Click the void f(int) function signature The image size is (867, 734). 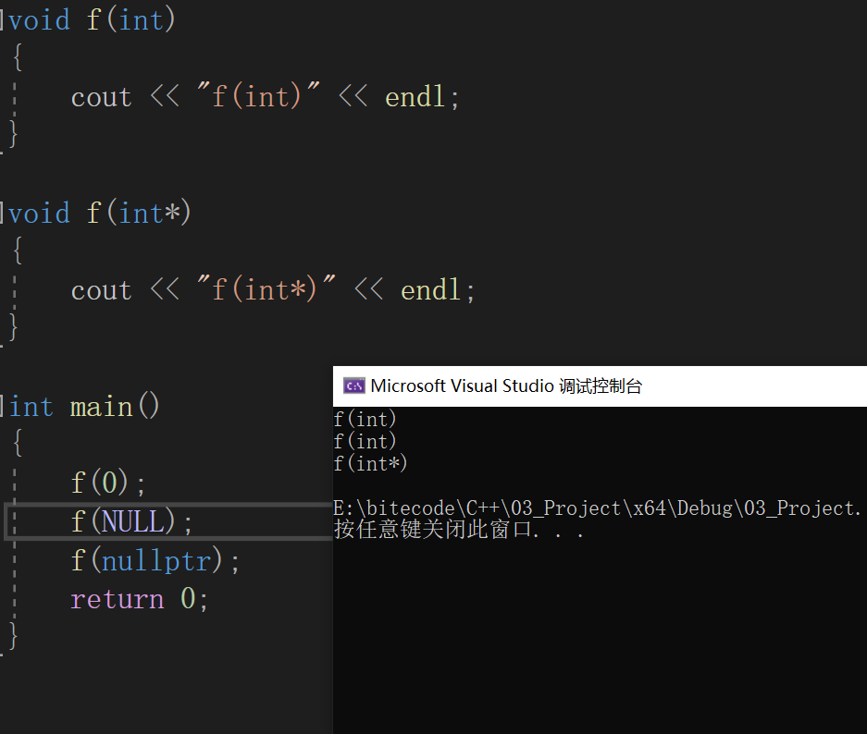pos(89,18)
